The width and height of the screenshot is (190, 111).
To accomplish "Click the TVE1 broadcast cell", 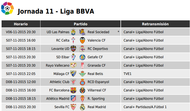I will point(155,74).
